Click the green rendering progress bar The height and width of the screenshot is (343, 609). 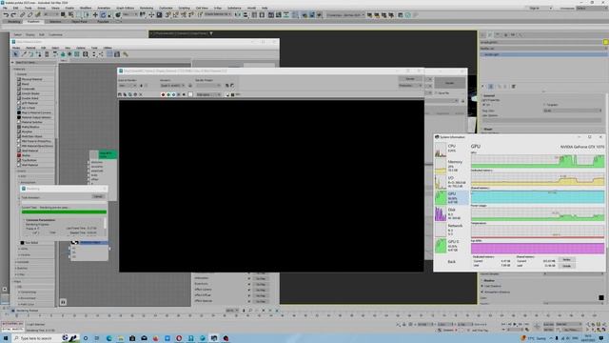[x=64, y=212]
